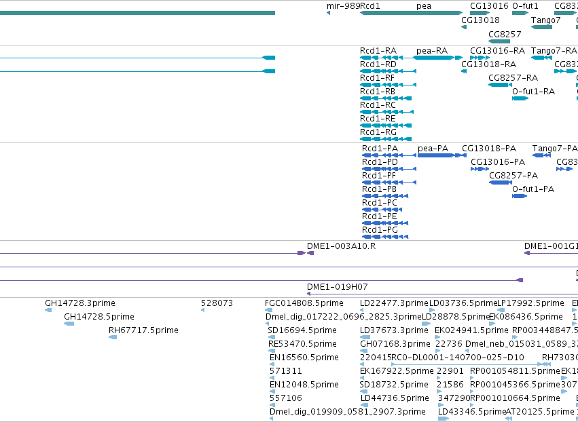The image size is (578, 422).
Task: Open the EN16560.5prime EST
Action: pyautogui.click(x=272, y=364)
